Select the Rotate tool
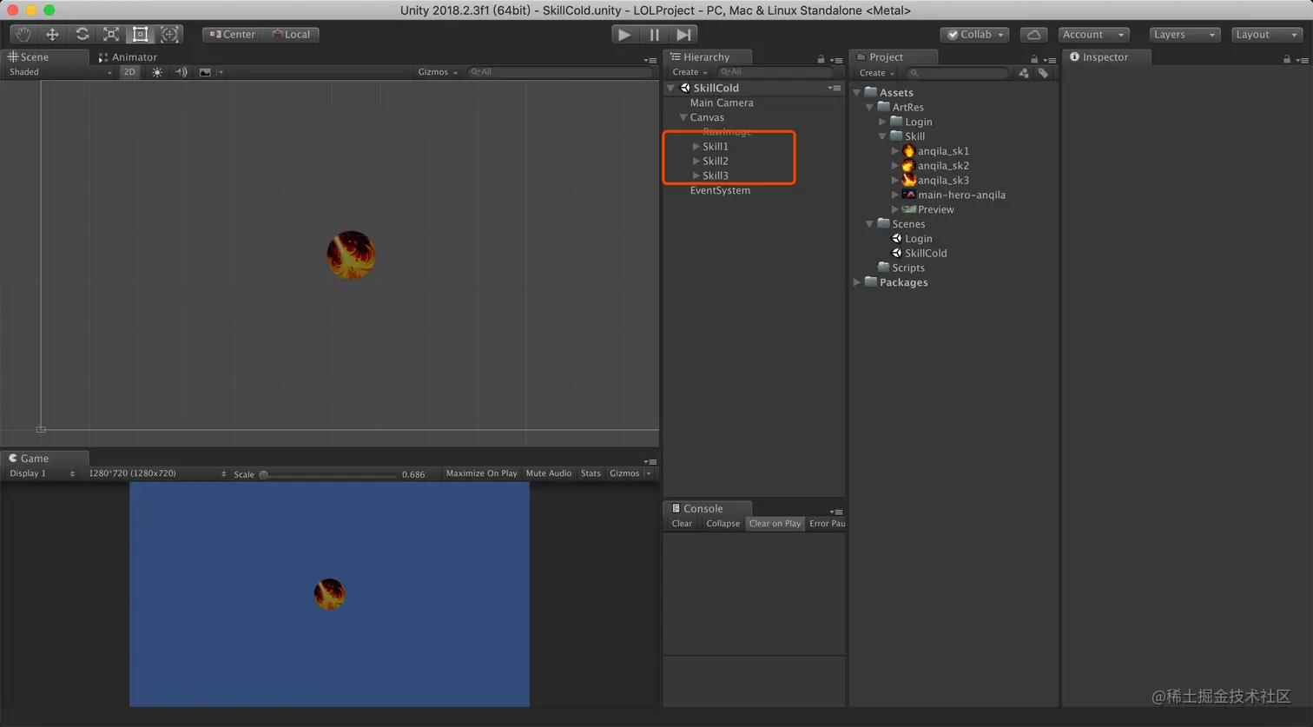 (x=82, y=34)
